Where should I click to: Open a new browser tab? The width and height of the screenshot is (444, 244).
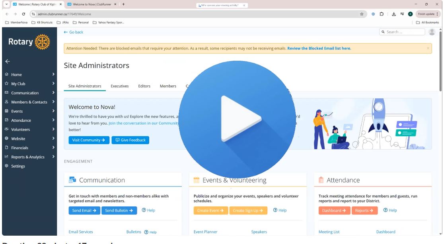(123, 4)
